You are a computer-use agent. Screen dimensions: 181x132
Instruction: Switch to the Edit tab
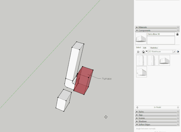[x=145, y=48]
